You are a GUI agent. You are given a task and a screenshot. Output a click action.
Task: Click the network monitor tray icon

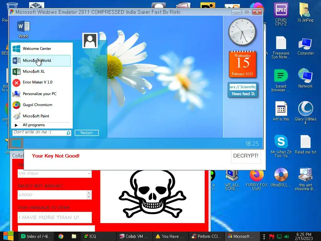(x=279, y=237)
